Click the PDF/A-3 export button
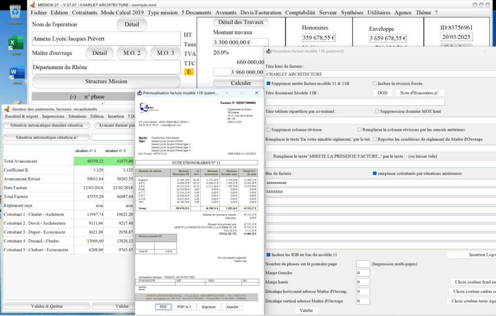The image size is (496, 316). 184,307
